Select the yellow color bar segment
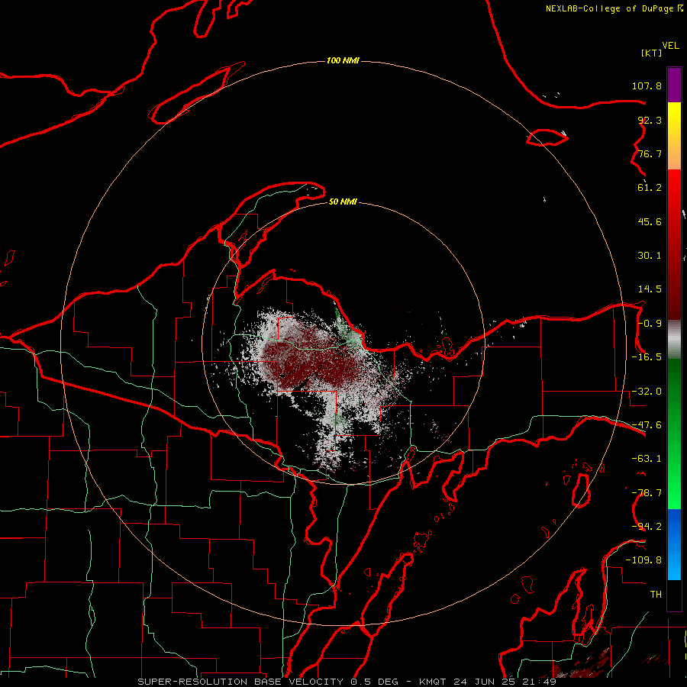This screenshot has width=687, height=687. pos(674,119)
